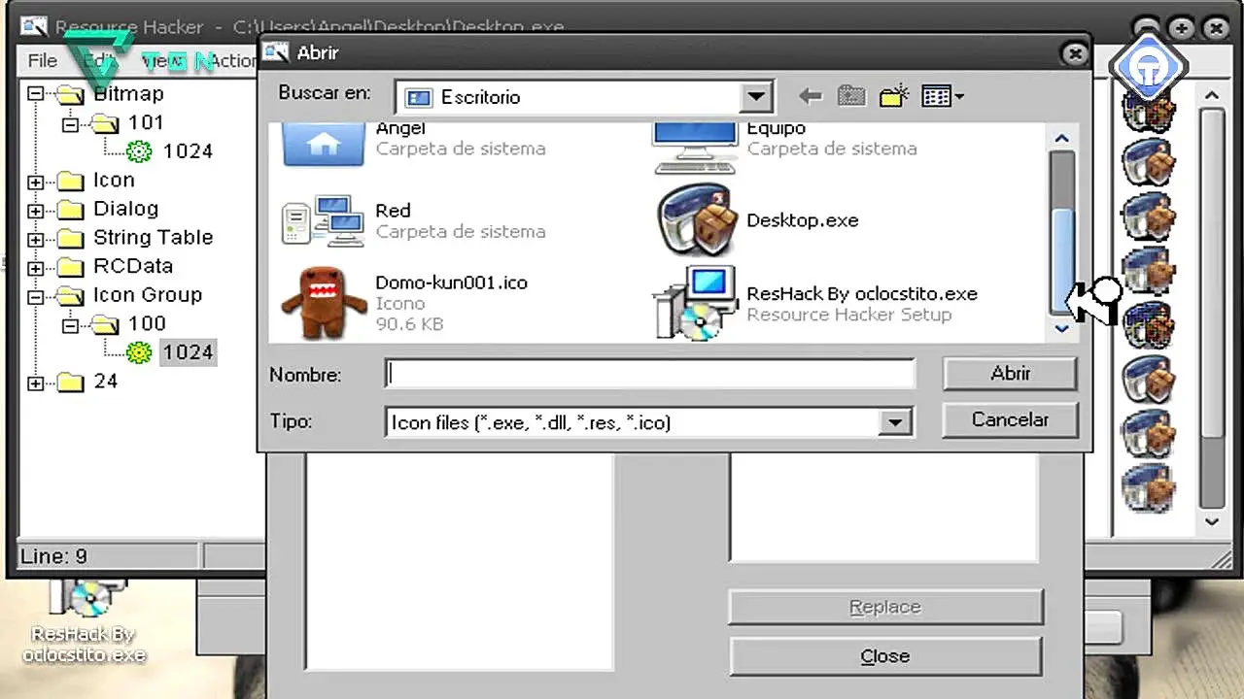Image resolution: width=1244 pixels, height=699 pixels.
Task: Click the ResHack By oclocstito.exe file name
Action: [x=861, y=293]
